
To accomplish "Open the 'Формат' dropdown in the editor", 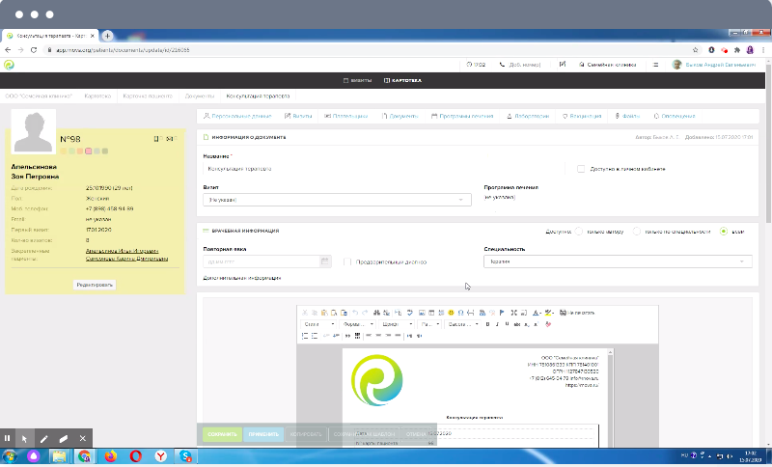I will (358, 324).
